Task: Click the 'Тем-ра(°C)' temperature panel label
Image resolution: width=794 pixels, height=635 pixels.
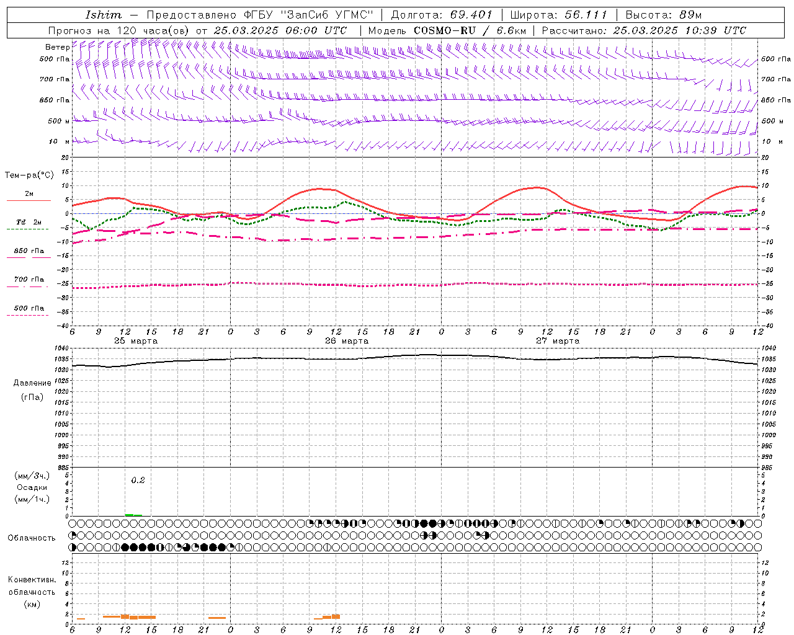Action: (x=29, y=175)
